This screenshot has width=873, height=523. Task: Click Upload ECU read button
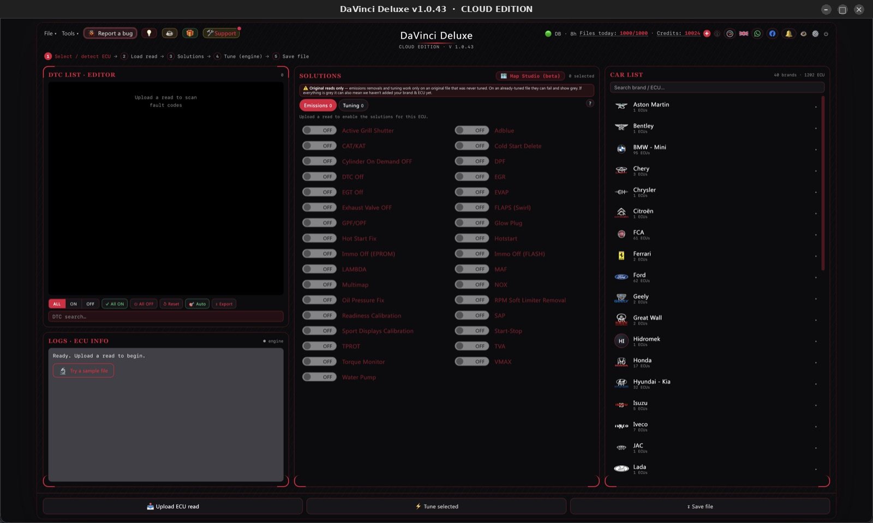tap(173, 506)
